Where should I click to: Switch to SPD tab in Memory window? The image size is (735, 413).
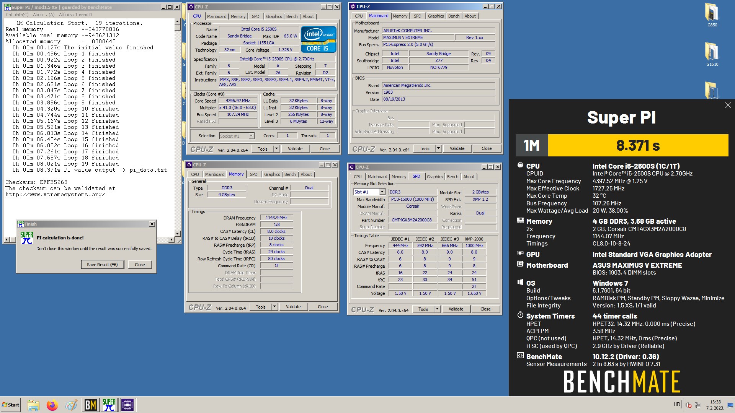pyautogui.click(x=253, y=174)
